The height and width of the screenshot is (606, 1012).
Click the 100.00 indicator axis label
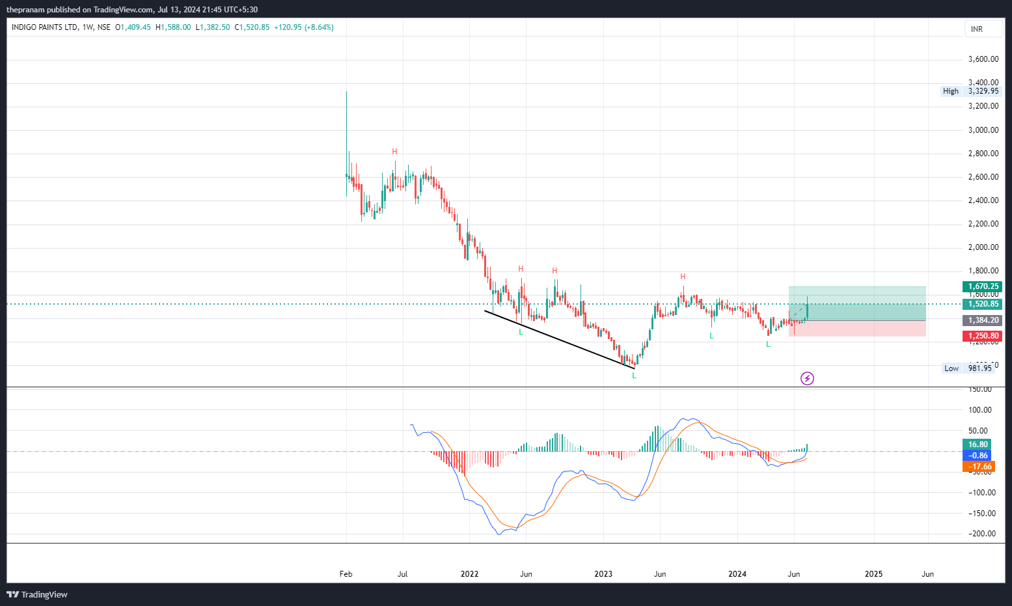pos(980,410)
